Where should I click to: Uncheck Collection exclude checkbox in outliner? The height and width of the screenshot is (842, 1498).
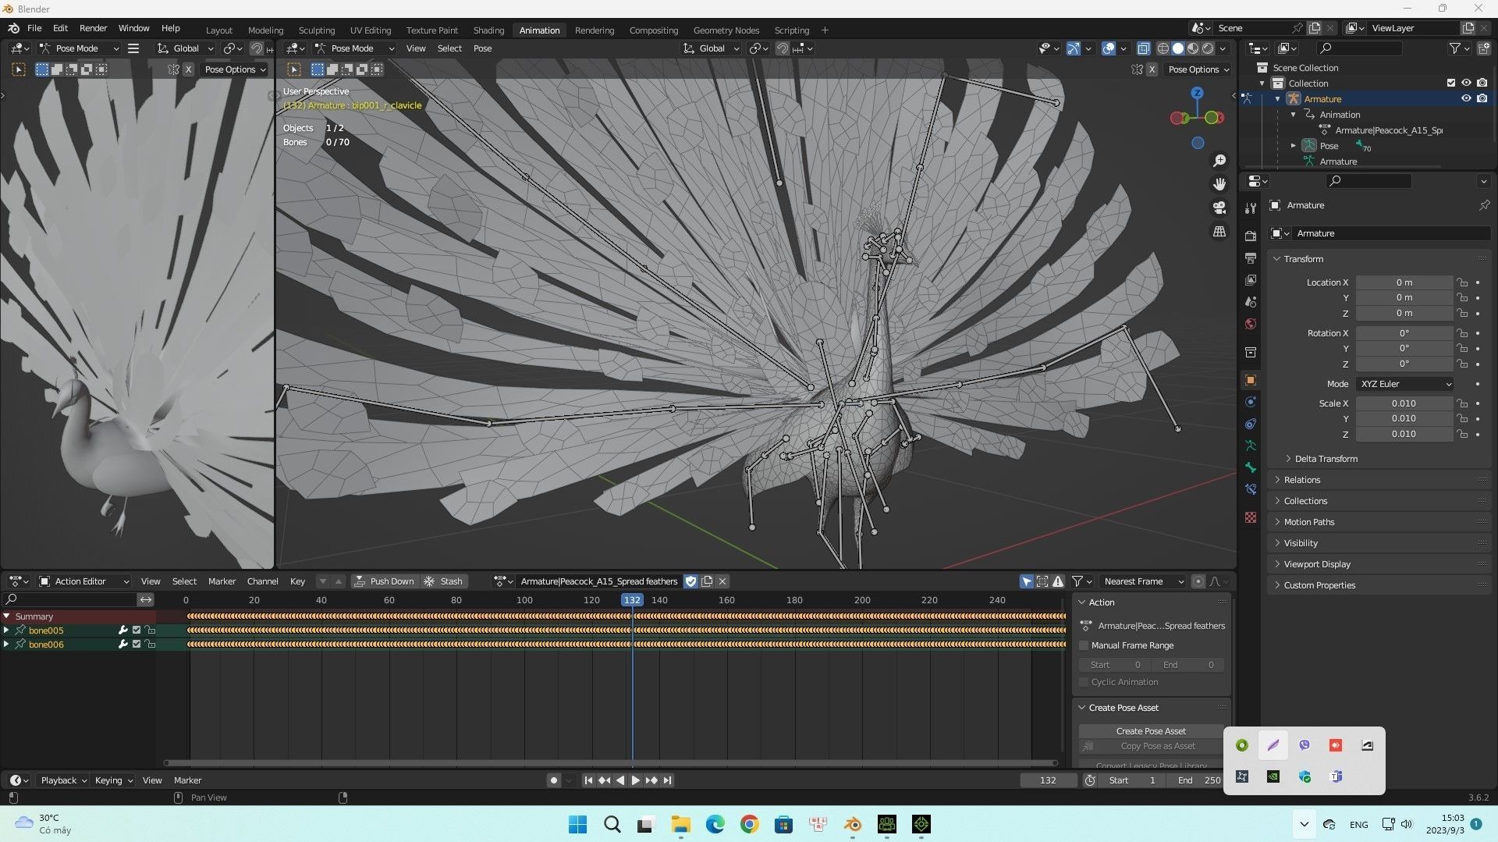click(1451, 83)
